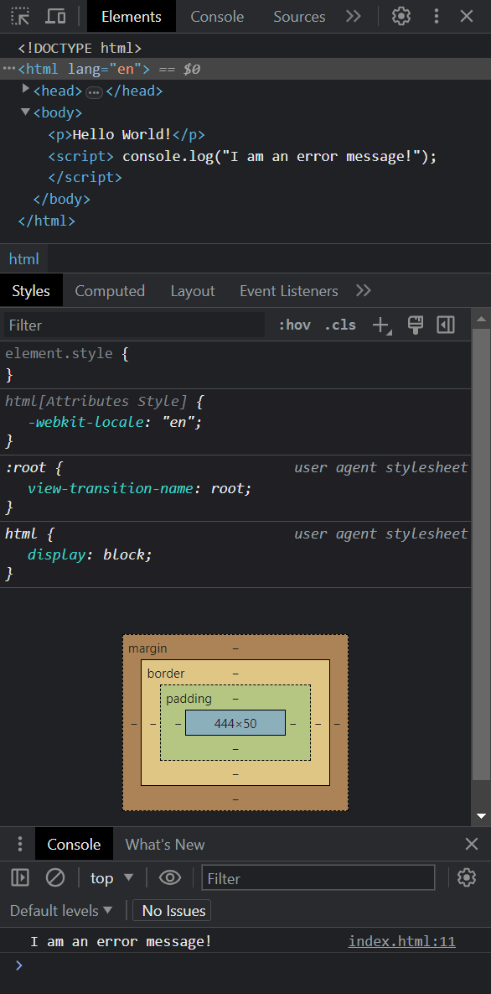Click the head ellipsis expand badge
This screenshot has width=491, height=994.
(x=94, y=92)
